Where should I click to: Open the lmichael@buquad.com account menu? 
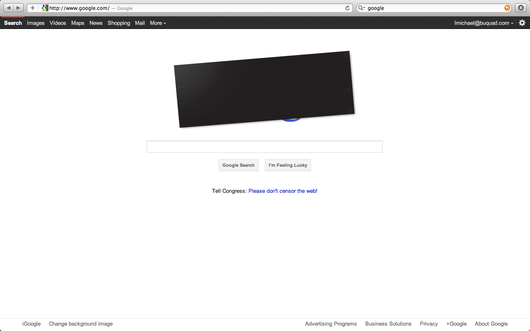[484, 23]
